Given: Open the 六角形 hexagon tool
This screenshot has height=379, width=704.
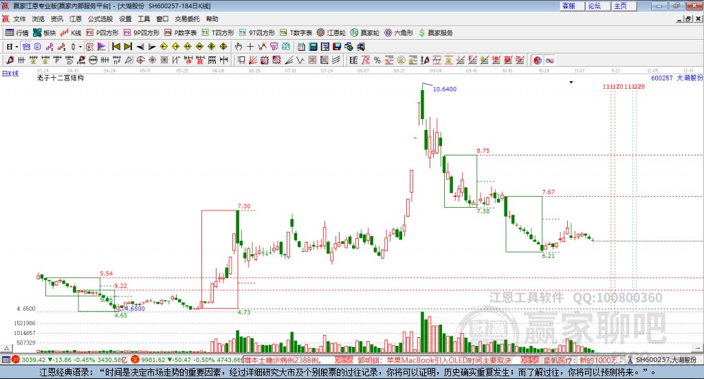Looking at the screenshot, I should [398, 33].
